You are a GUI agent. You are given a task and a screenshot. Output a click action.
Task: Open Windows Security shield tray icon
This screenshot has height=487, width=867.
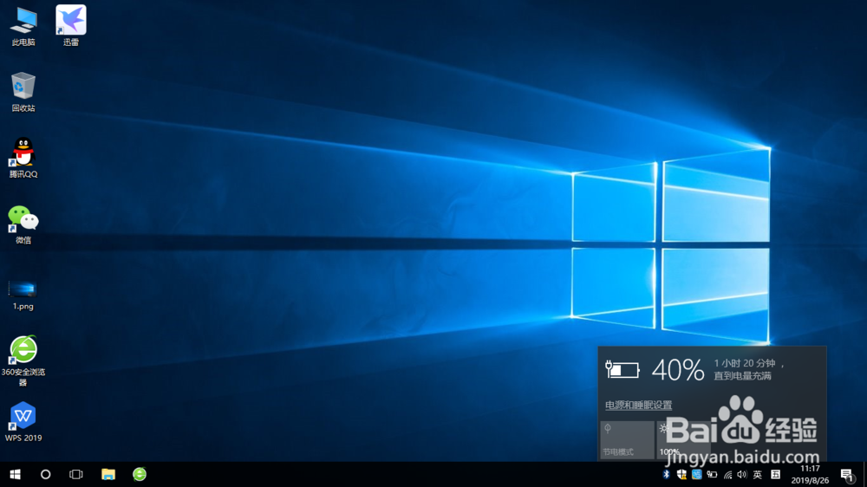point(681,474)
